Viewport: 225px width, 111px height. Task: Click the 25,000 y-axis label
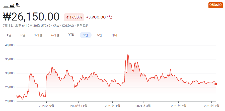[x=10, y=87]
